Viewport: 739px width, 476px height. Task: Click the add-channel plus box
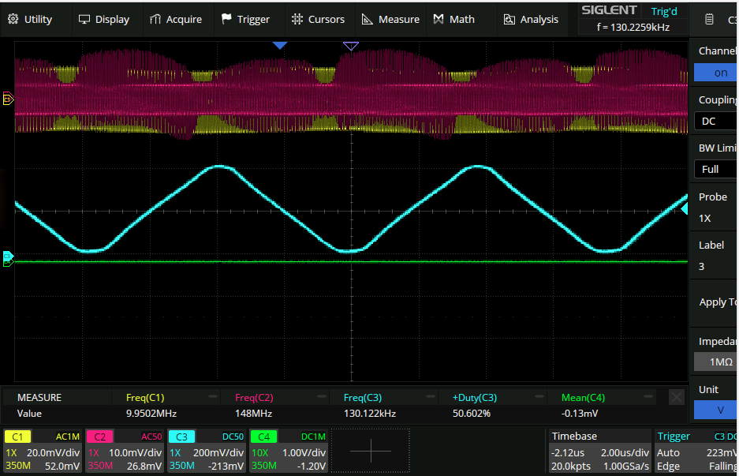click(370, 450)
